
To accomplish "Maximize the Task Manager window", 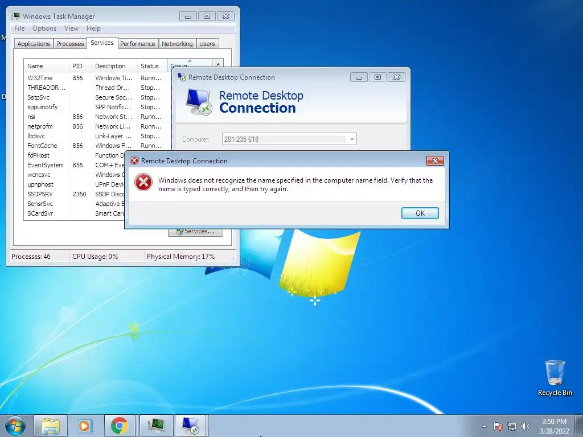I will pyautogui.click(x=207, y=17).
